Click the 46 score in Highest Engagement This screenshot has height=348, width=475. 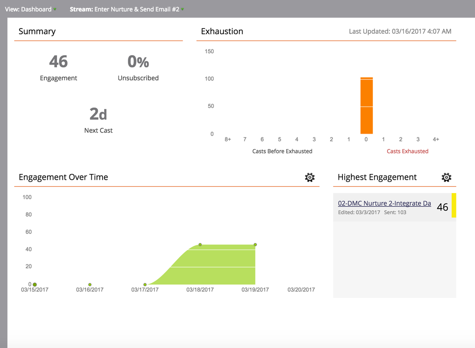(x=442, y=207)
